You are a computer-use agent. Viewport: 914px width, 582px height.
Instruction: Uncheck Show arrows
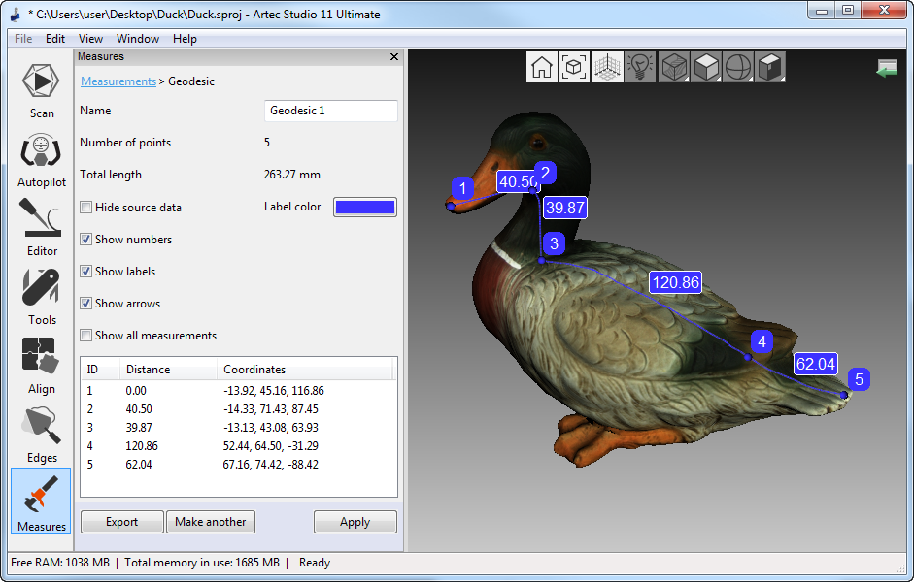(x=85, y=304)
